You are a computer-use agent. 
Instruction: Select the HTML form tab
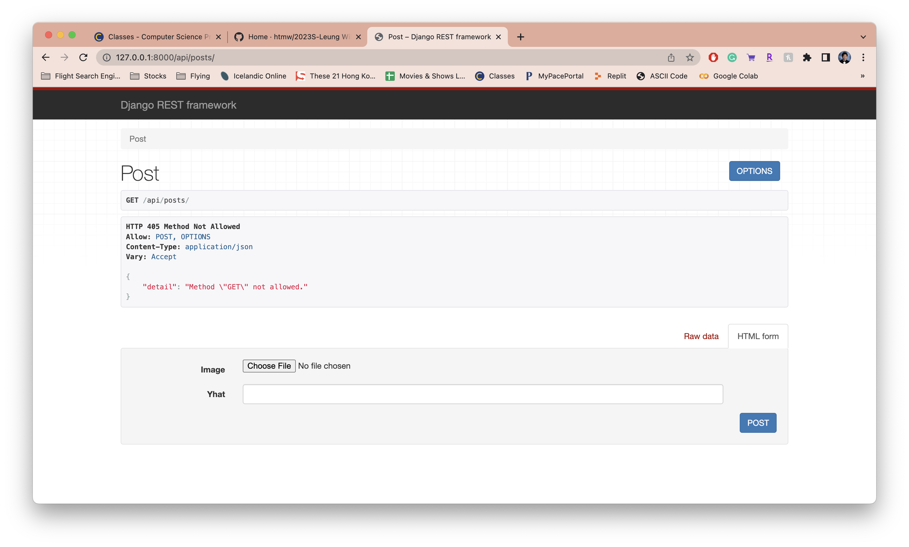[x=758, y=336]
